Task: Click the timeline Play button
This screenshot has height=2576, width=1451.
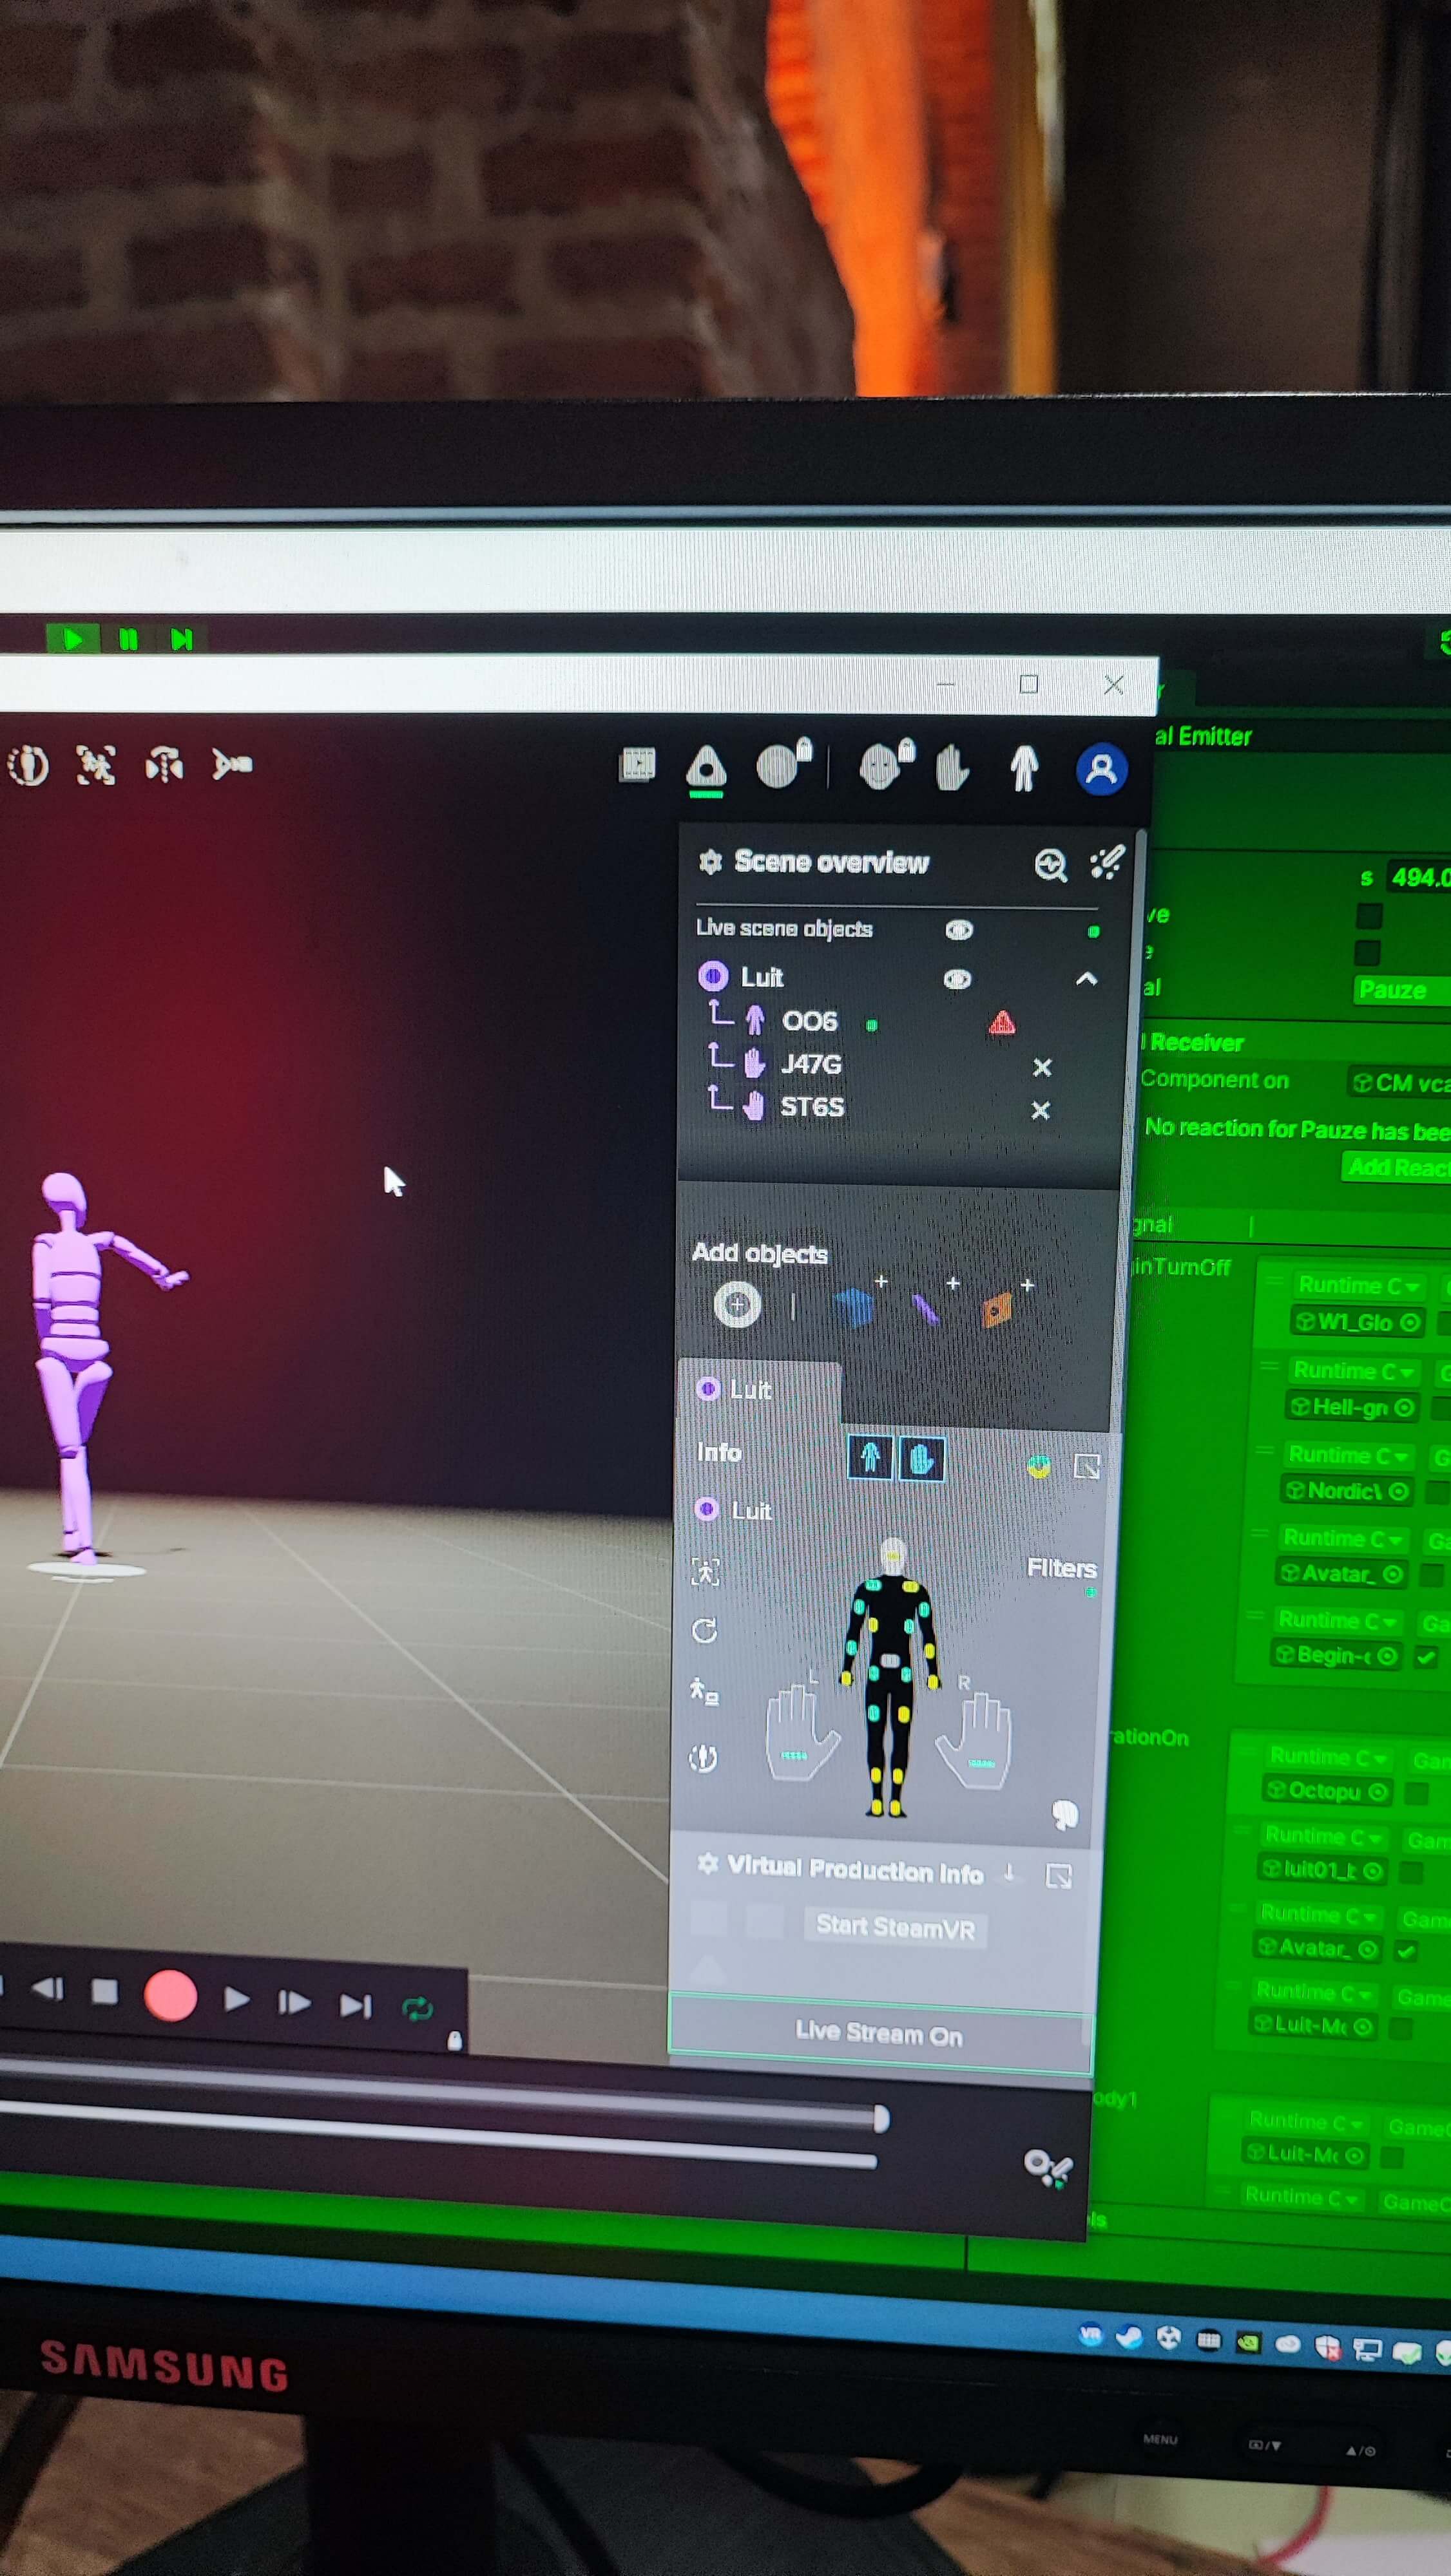Action: coord(236,1999)
